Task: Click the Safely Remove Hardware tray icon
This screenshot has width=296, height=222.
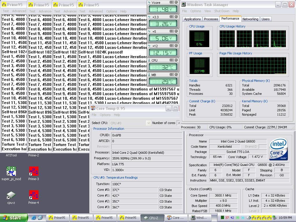Action: [275, 218]
